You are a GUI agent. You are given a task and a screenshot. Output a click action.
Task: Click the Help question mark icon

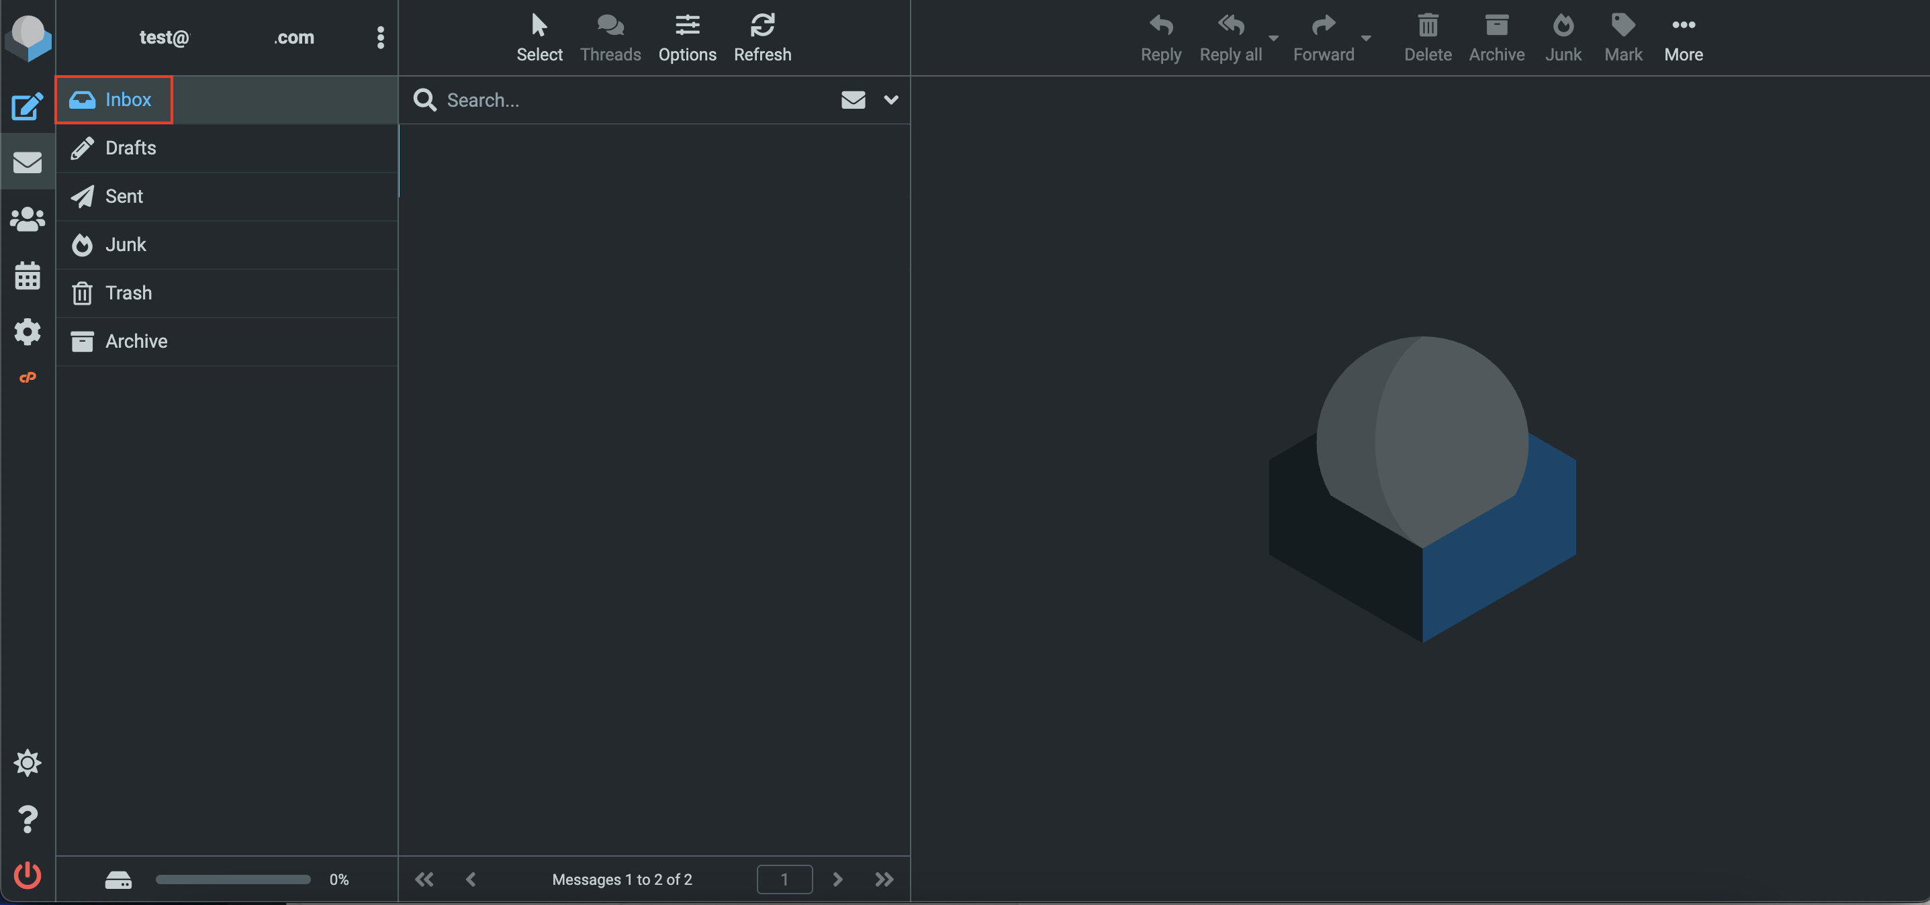[27, 819]
